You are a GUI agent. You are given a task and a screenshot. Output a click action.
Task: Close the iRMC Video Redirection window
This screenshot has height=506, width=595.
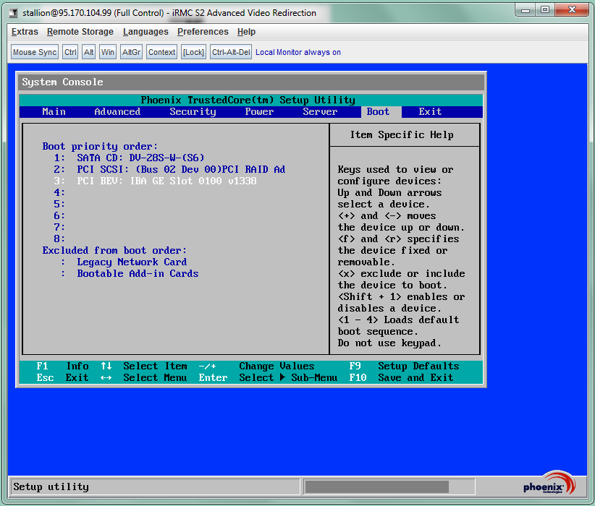tap(572, 10)
